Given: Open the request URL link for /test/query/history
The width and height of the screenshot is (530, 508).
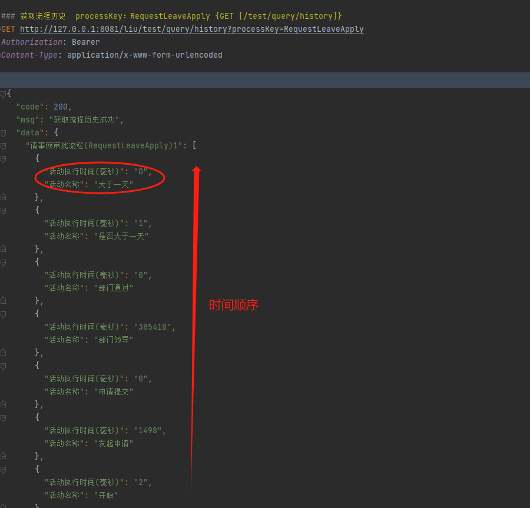Looking at the screenshot, I should tap(191, 29).
